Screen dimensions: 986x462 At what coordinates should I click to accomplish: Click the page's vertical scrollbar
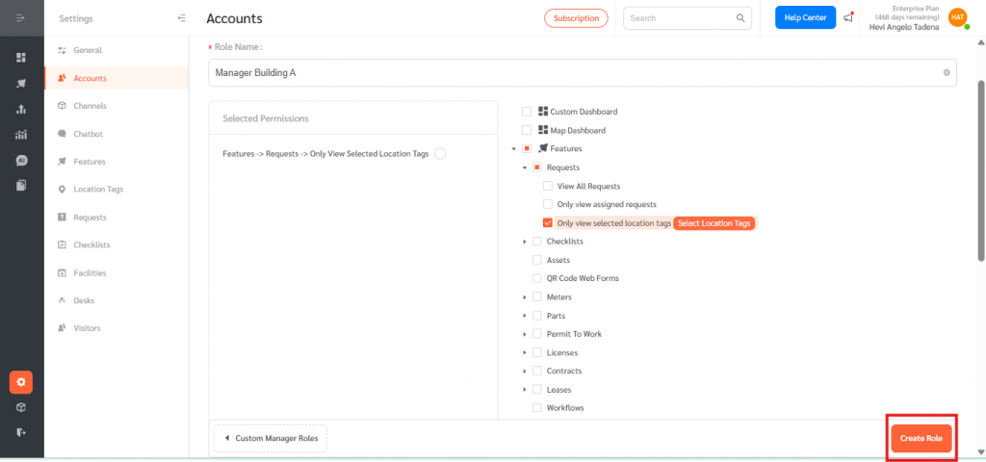(x=980, y=173)
